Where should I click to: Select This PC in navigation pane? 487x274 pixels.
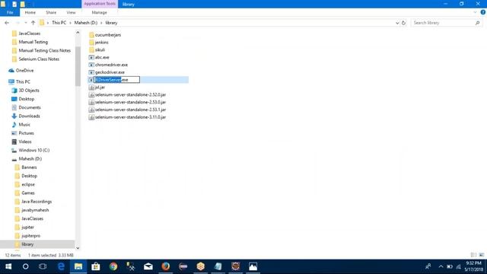[23, 81]
